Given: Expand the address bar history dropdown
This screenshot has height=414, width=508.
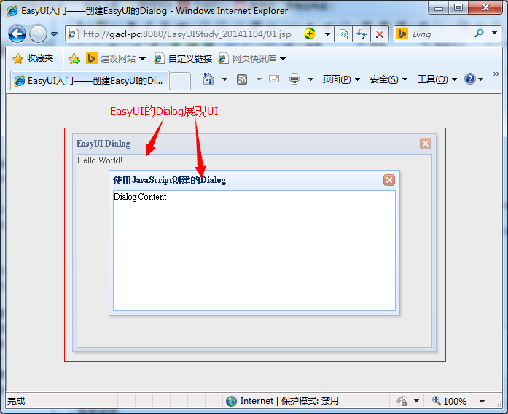Looking at the screenshot, I should pyautogui.click(x=327, y=34).
